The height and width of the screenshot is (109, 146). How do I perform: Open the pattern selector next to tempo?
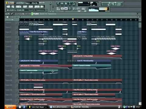84,9
